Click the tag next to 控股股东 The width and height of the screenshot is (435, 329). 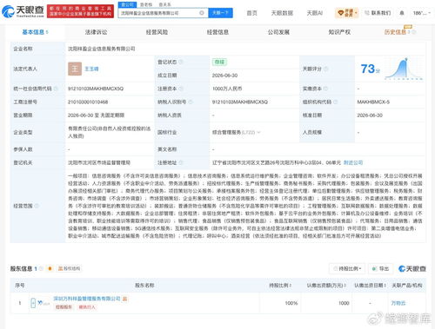(87, 307)
